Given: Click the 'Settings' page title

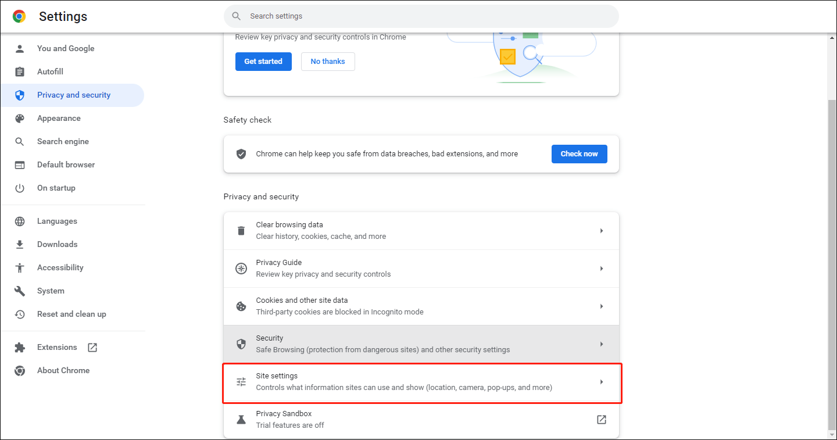Looking at the screenshot, I should coord(63,16).
